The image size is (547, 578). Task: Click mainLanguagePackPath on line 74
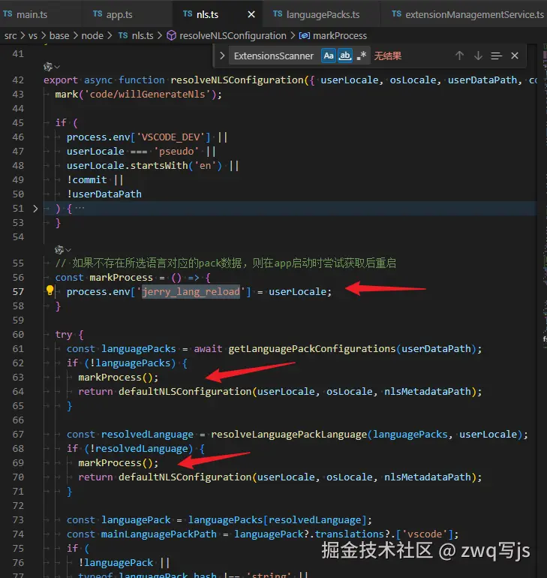tap(159, 534)
